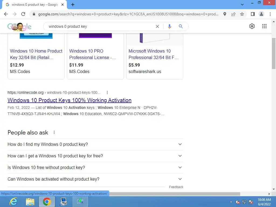Open Windows 10 Home Product Key listing
276x207 pixels.
pos(36,54)
